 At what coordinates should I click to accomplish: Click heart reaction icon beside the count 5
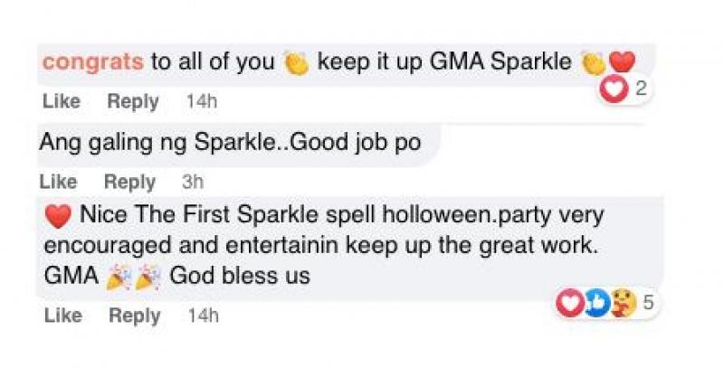pos(570,304)
